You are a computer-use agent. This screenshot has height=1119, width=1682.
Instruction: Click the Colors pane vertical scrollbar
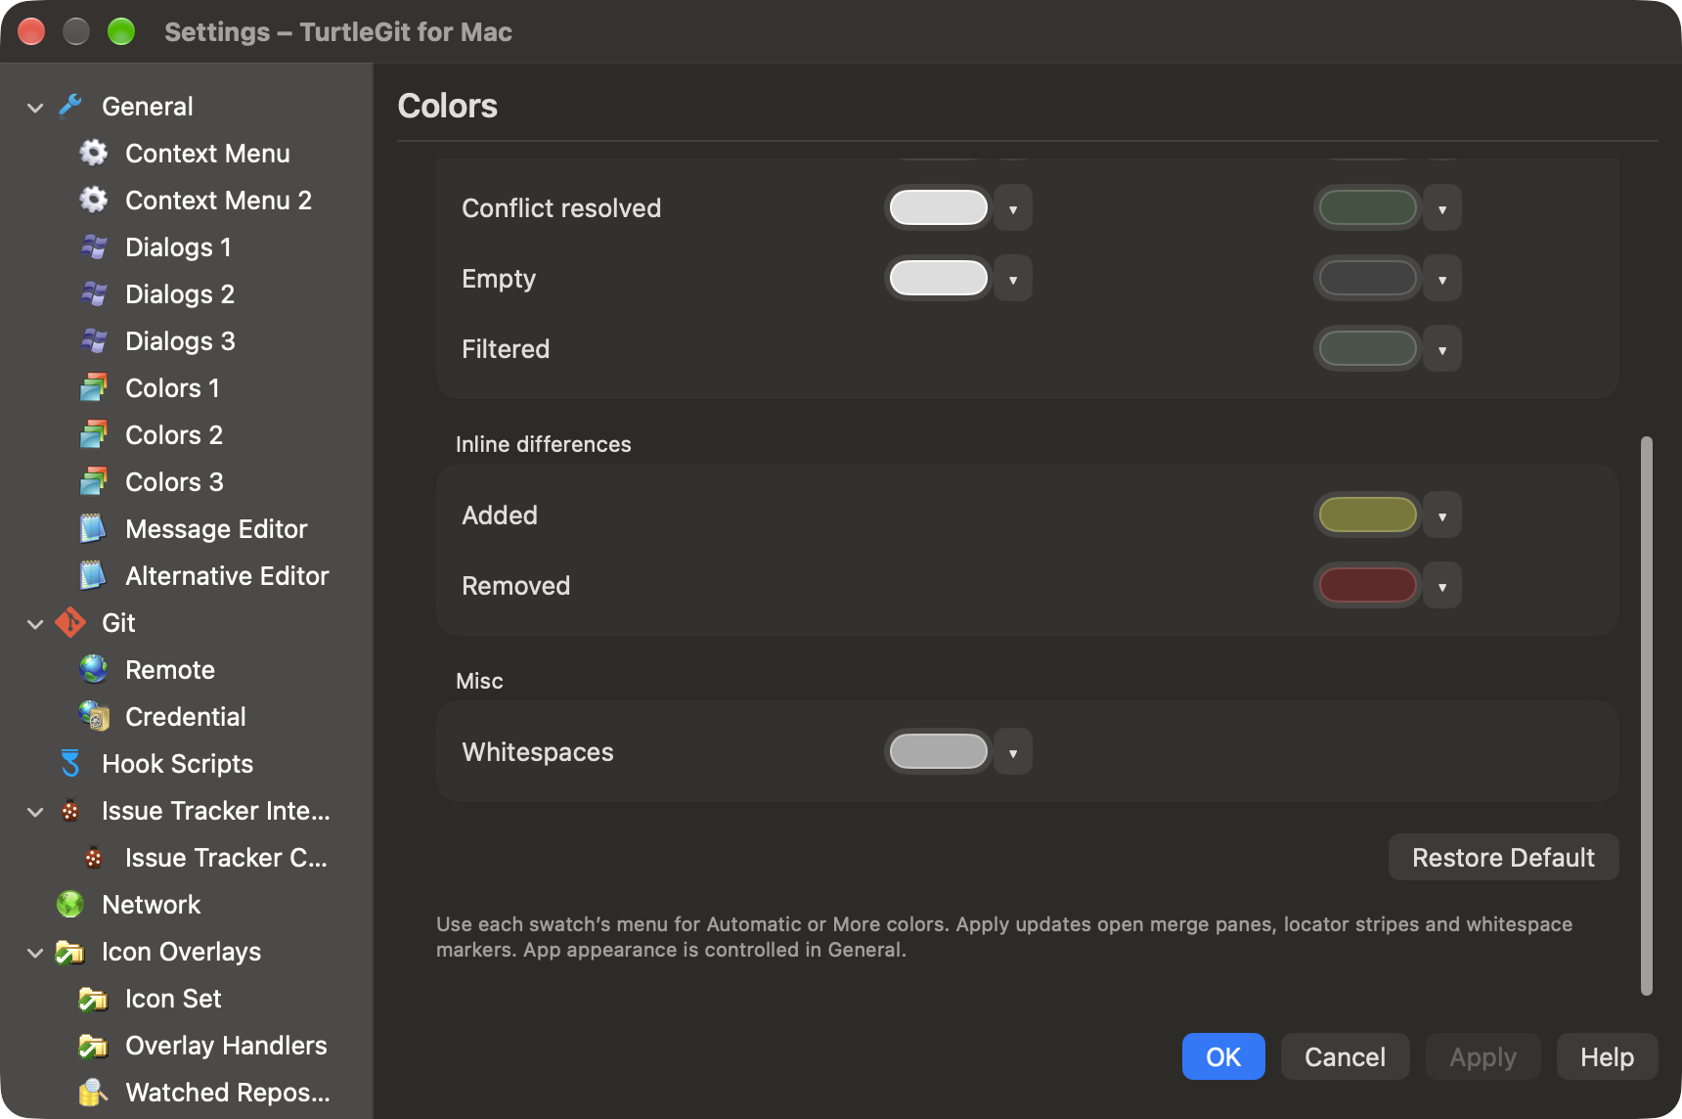tap(1647, 716)
